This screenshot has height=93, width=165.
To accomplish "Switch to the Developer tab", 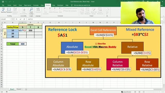I will tap(60, 5).
